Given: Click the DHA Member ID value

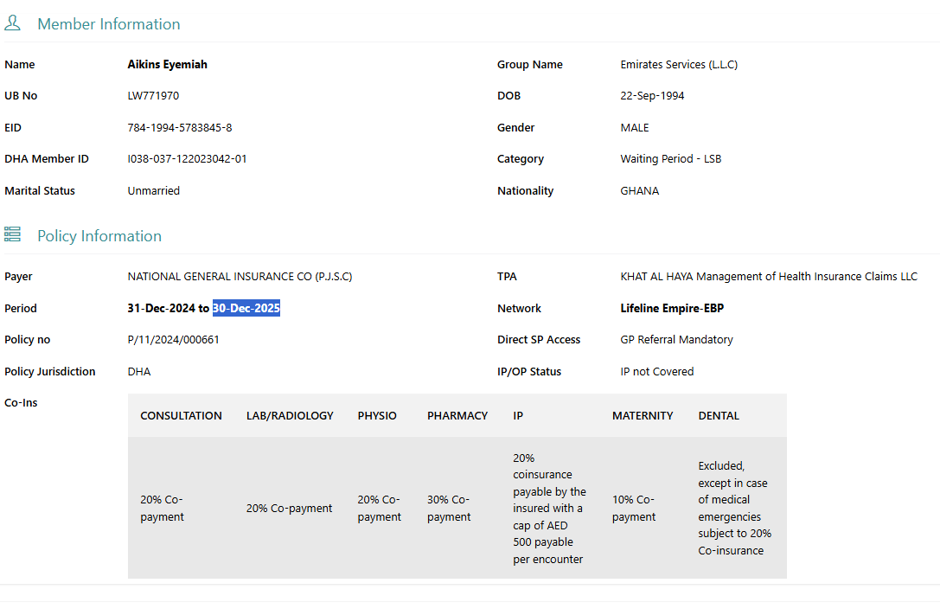Looking at the screenshot, I should pyautogui.click(x=187, y=159).
